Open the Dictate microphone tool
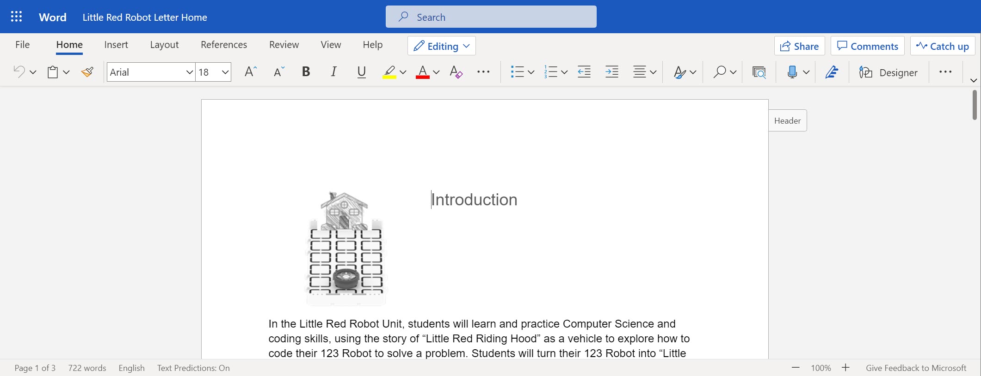 coord(792,72)
